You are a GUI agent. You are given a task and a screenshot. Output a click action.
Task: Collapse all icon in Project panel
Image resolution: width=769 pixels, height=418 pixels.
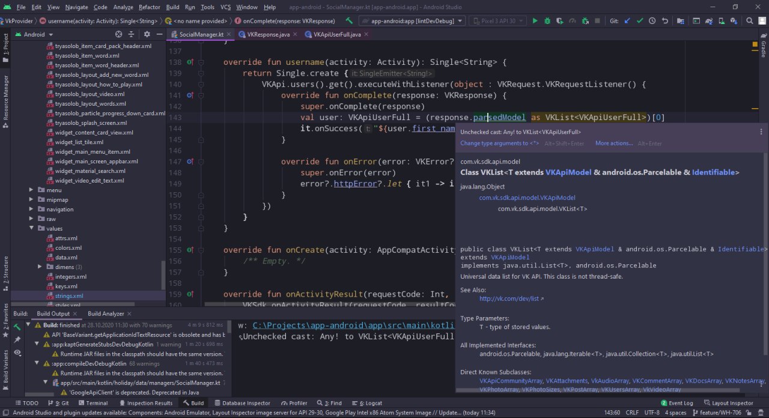point(132,34)
